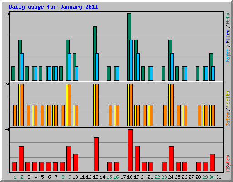Click the orange sites bar for day 1
The height and width of the screenshot is (182, 233).
15,115
